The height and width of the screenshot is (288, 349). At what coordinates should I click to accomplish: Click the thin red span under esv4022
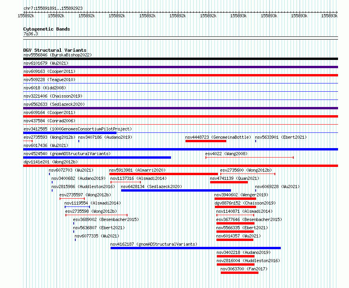(x=249, y=158)
